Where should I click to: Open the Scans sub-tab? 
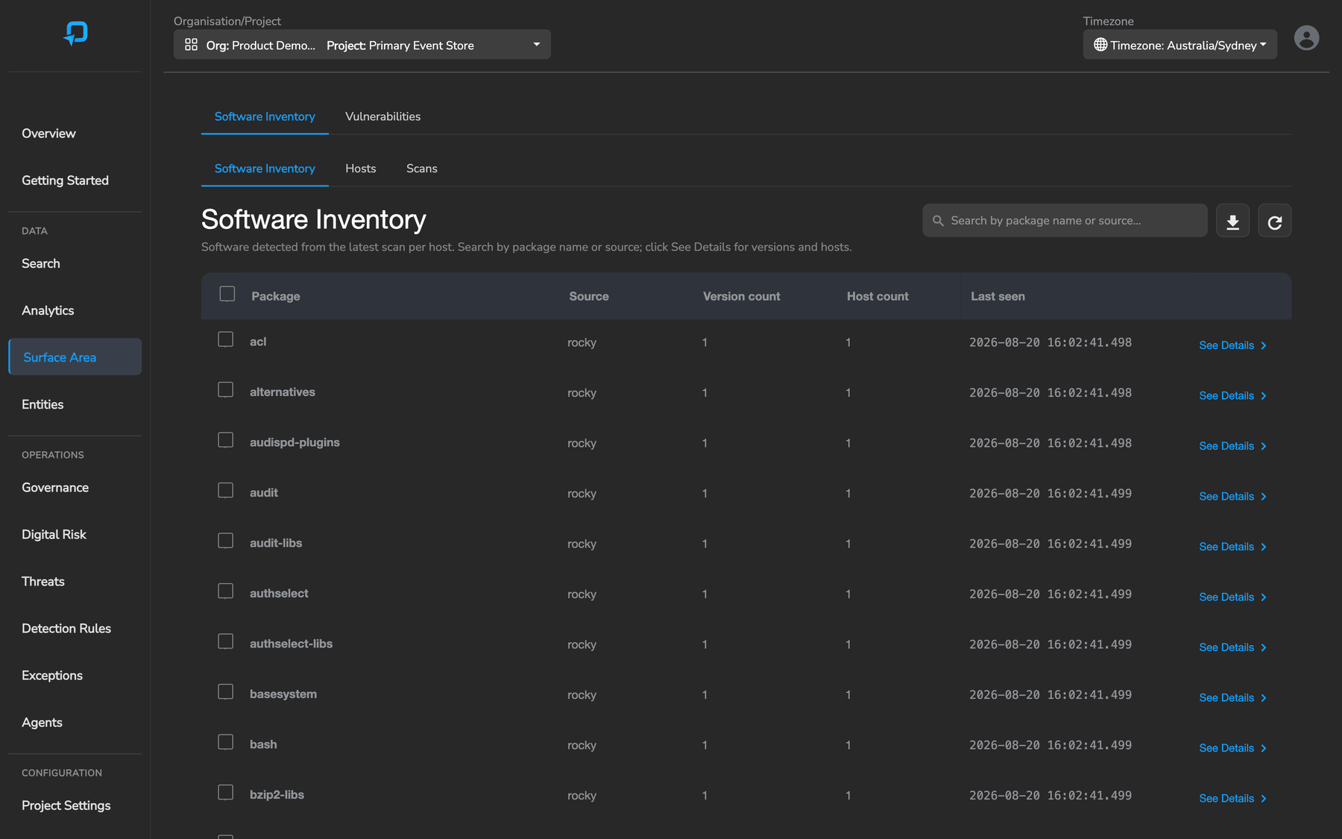click(x=422, y=169)
